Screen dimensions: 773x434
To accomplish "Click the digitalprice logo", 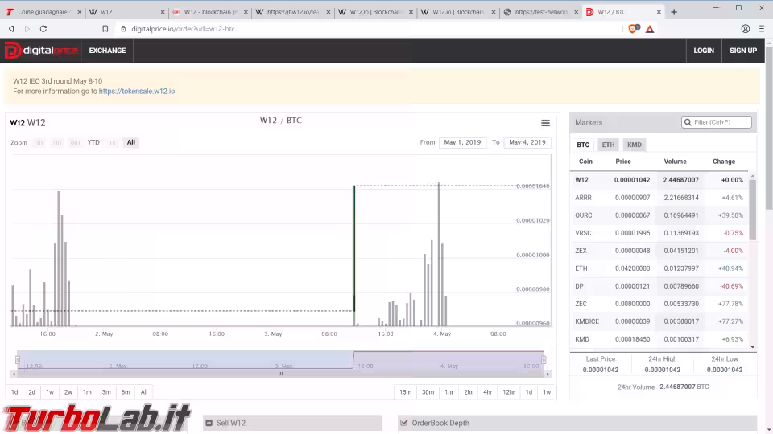I will click(x=41, y=50).
